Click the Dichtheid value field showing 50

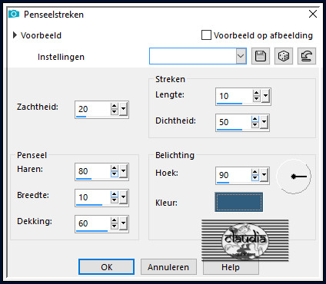[234, 122]
